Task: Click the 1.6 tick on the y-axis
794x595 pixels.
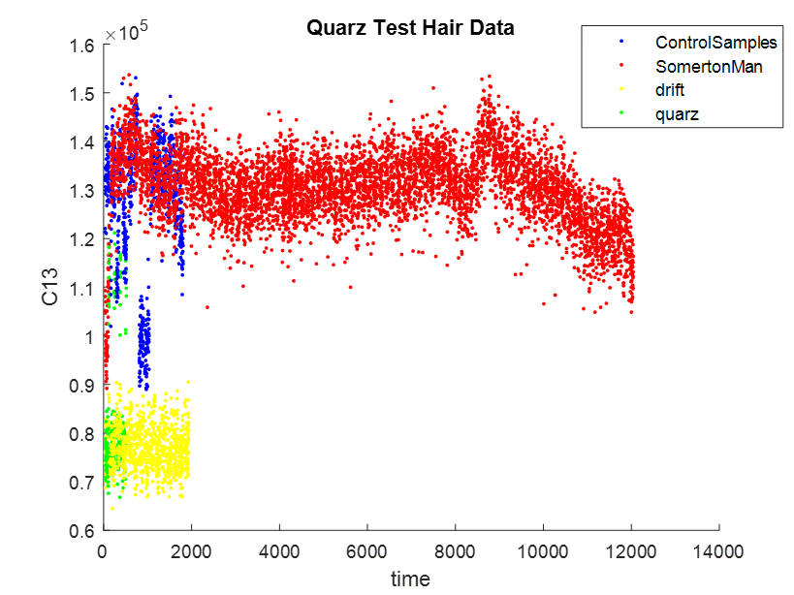Action: [x=82, y=46]
